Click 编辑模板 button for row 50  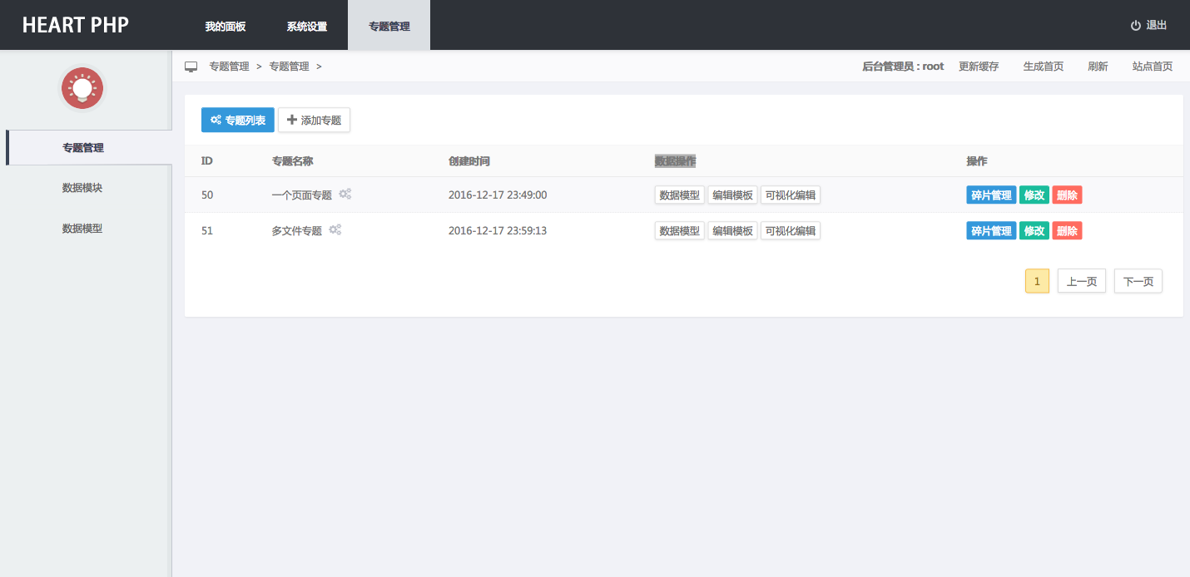tap(732, 195)
